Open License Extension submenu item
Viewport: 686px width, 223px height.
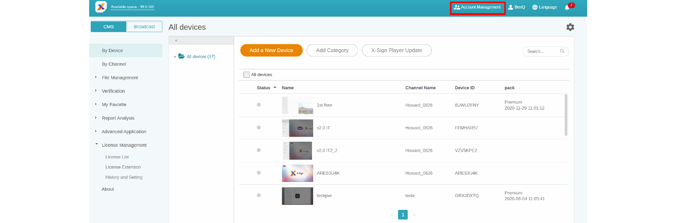(123, 167)
